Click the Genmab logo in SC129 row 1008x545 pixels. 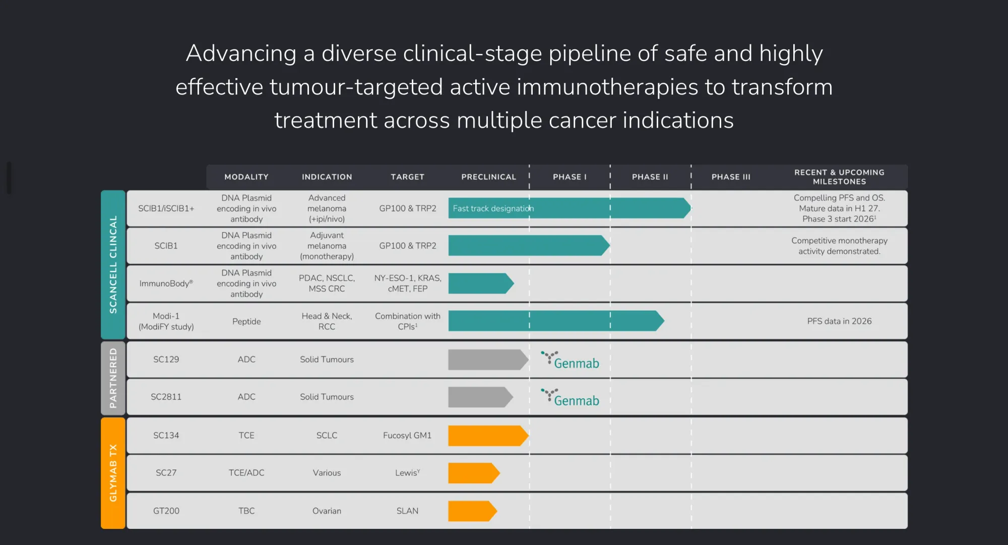[570, 360]
